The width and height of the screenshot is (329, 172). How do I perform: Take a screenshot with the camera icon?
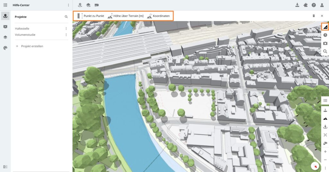(325, 43)
